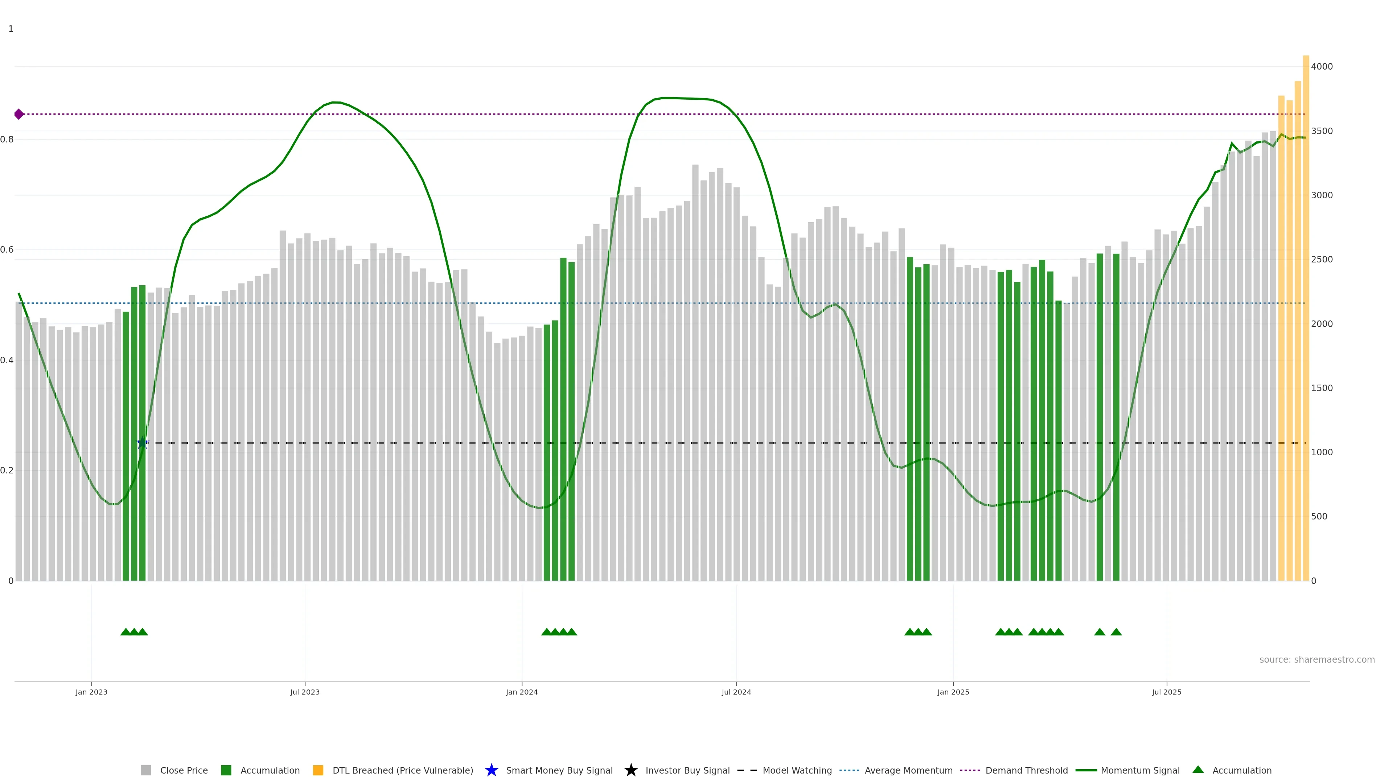Click the orange DTL Breached legend swatch

(318, 770)
